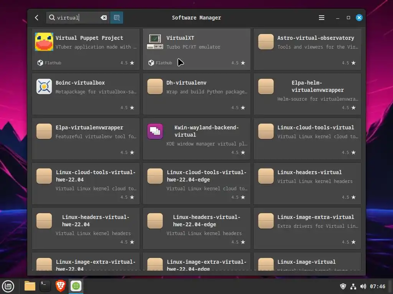
Task: Click 'Turbo PC/XT emulator' description
Action: tap(193, 47)
